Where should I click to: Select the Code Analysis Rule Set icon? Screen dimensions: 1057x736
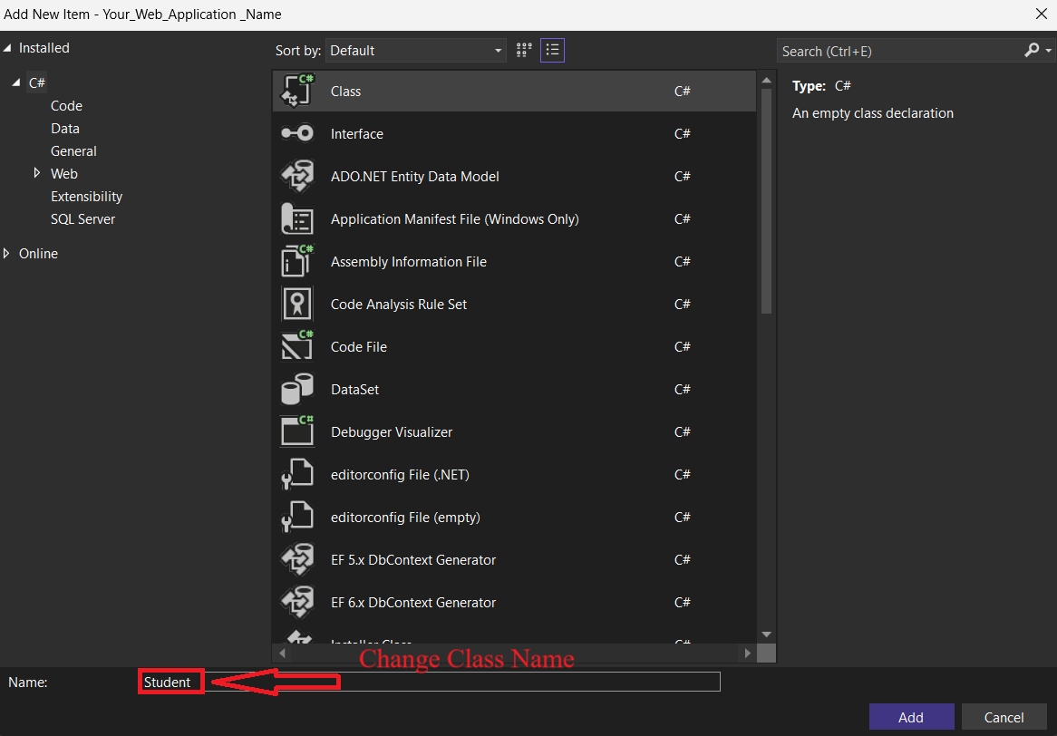(297, 305)
